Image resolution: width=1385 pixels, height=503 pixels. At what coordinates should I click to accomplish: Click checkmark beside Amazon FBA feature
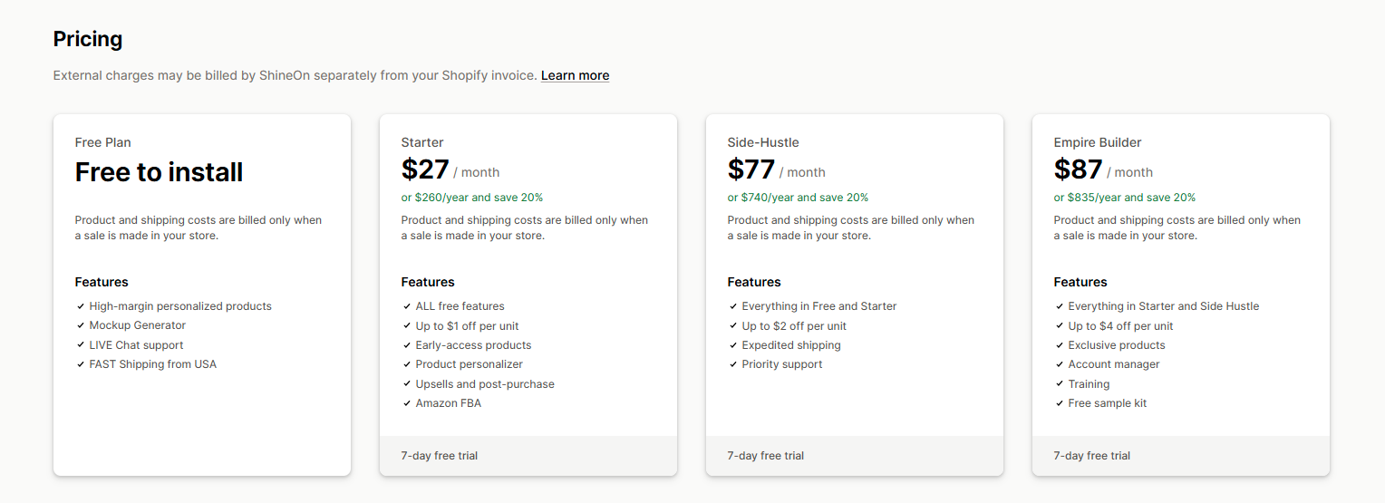click(x=407, y=403)
